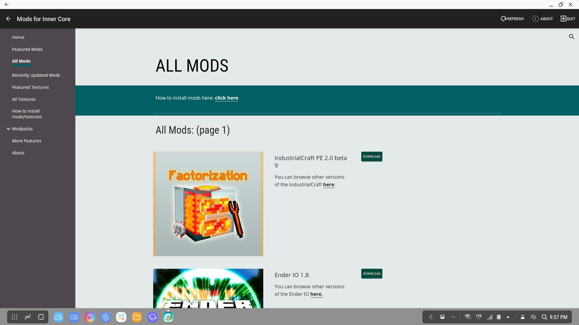Expand tray with up arrow
The width and height of the screenshot is (579, 325).
click(x=508, y=317)
